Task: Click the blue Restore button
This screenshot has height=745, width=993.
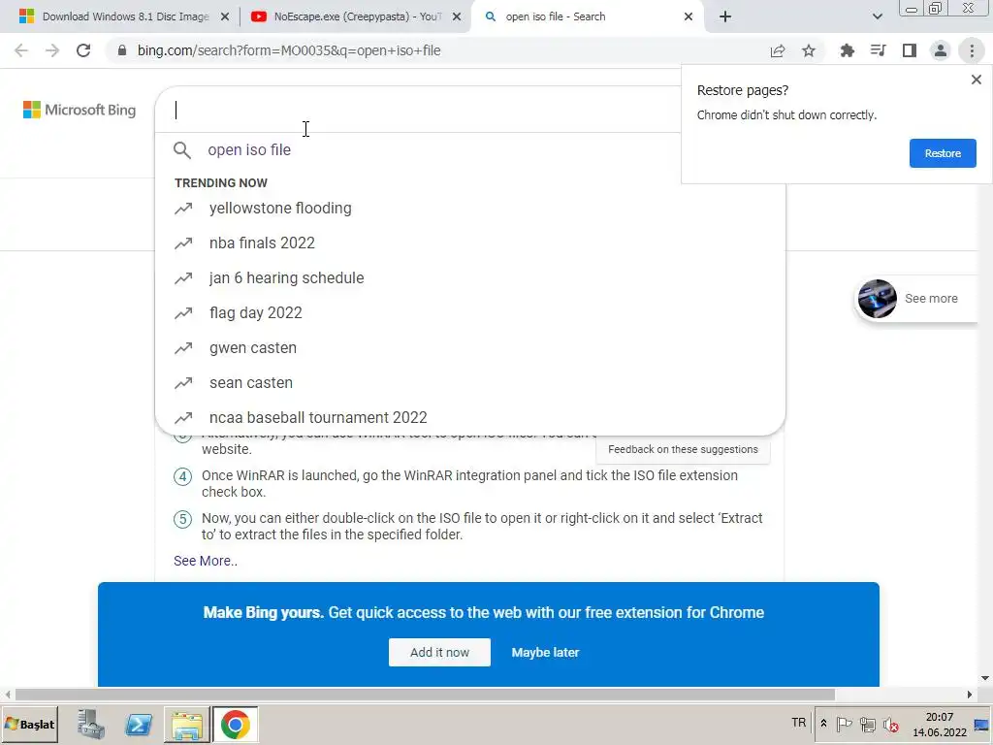Action: coord(943,153)
